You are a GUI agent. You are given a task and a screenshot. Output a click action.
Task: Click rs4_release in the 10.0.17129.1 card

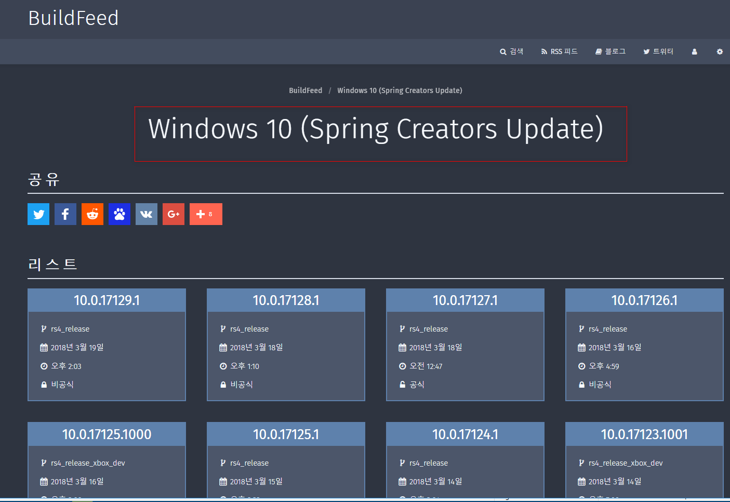[70, 329]
